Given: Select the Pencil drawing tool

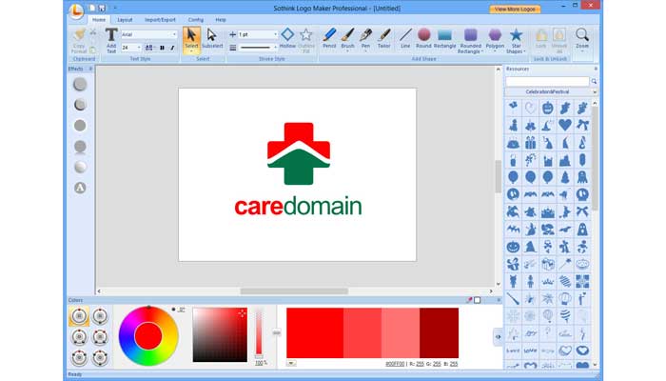Looking at the screenshot, I should 329,38.
